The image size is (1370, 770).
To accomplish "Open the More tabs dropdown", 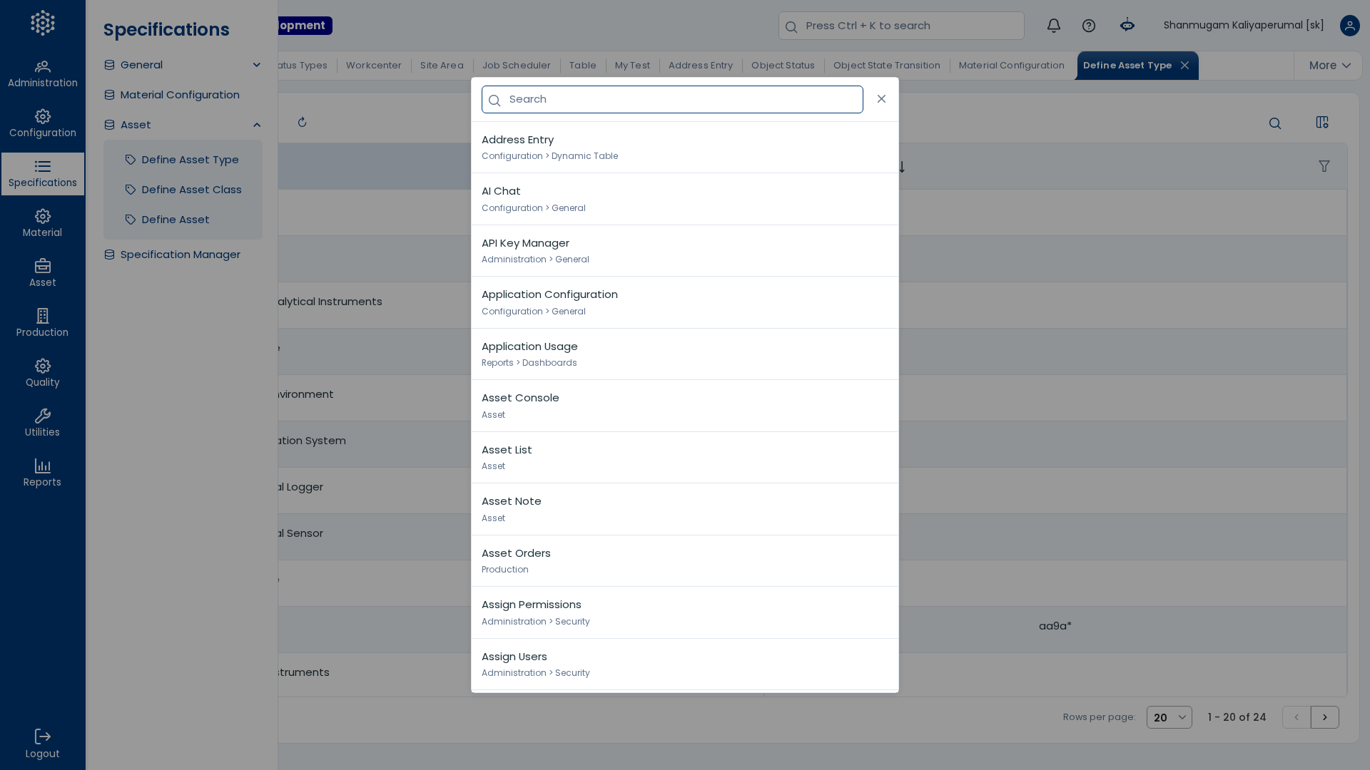I will click(1329, 66).
